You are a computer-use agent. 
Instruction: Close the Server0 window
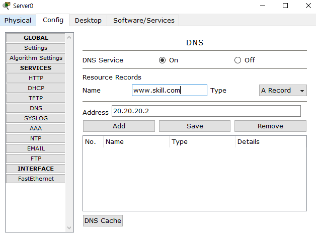[x=308, y=6]
